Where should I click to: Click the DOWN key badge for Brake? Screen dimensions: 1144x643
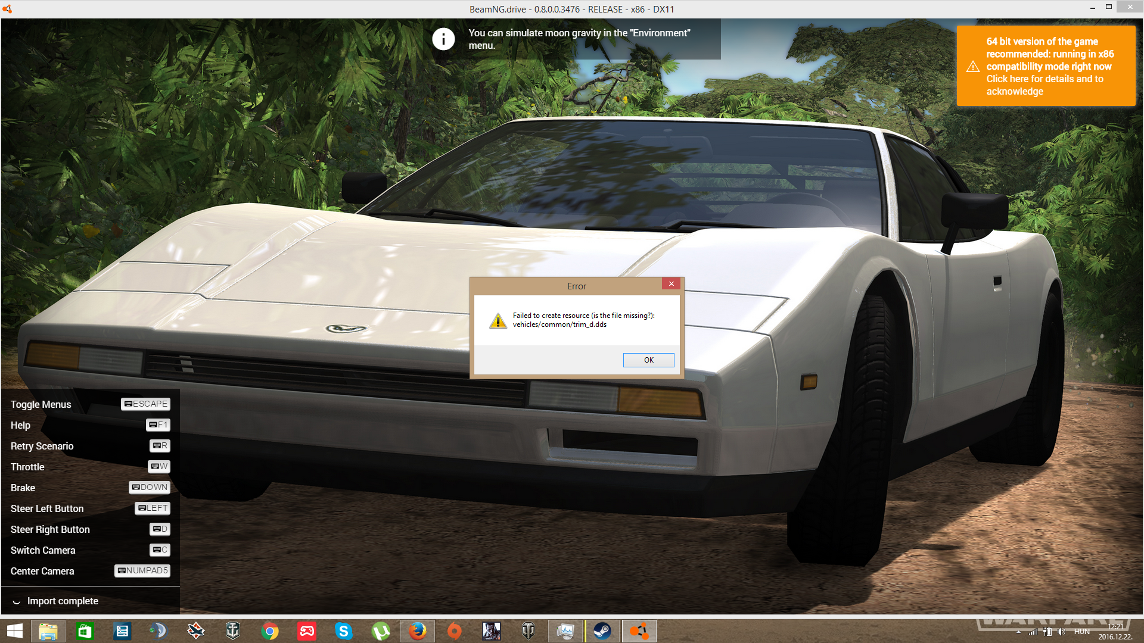point(150,487)
